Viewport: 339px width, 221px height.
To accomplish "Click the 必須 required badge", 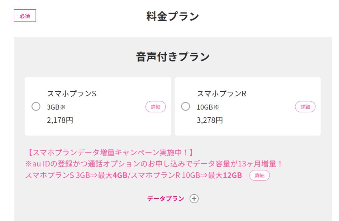I will 25,16.
